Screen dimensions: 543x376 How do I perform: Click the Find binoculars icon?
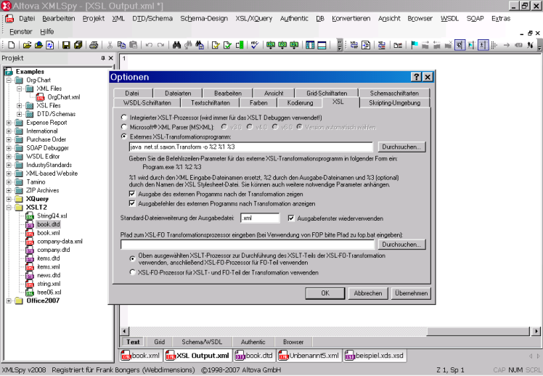pos(176,45)
